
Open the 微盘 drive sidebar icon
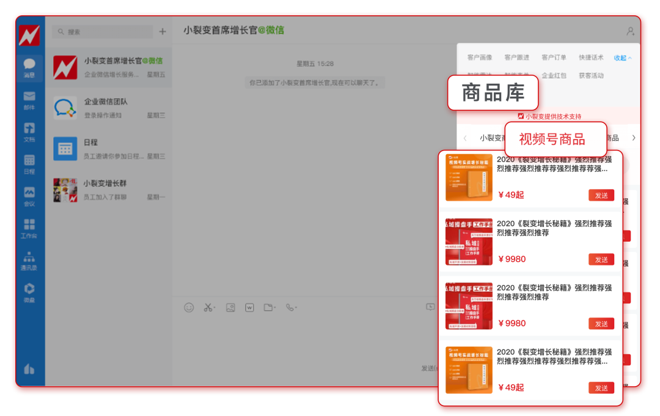(x=29, y=292)
